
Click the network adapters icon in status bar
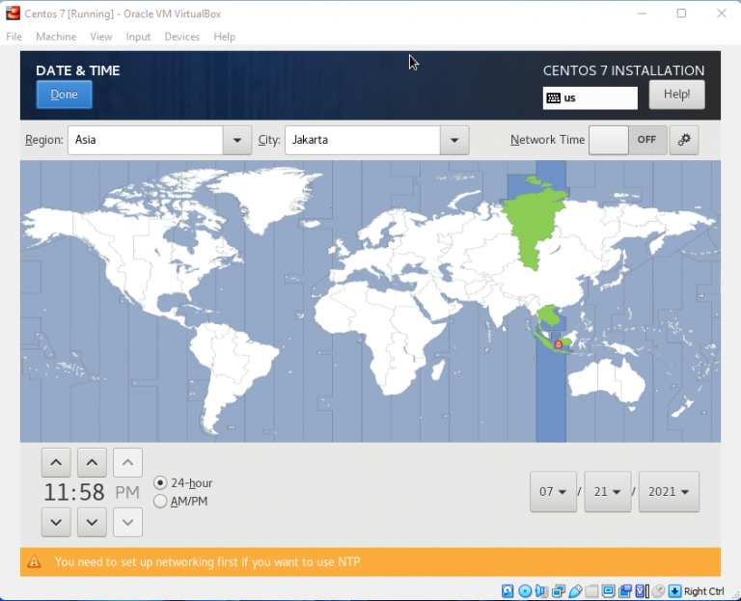point(559,591)
